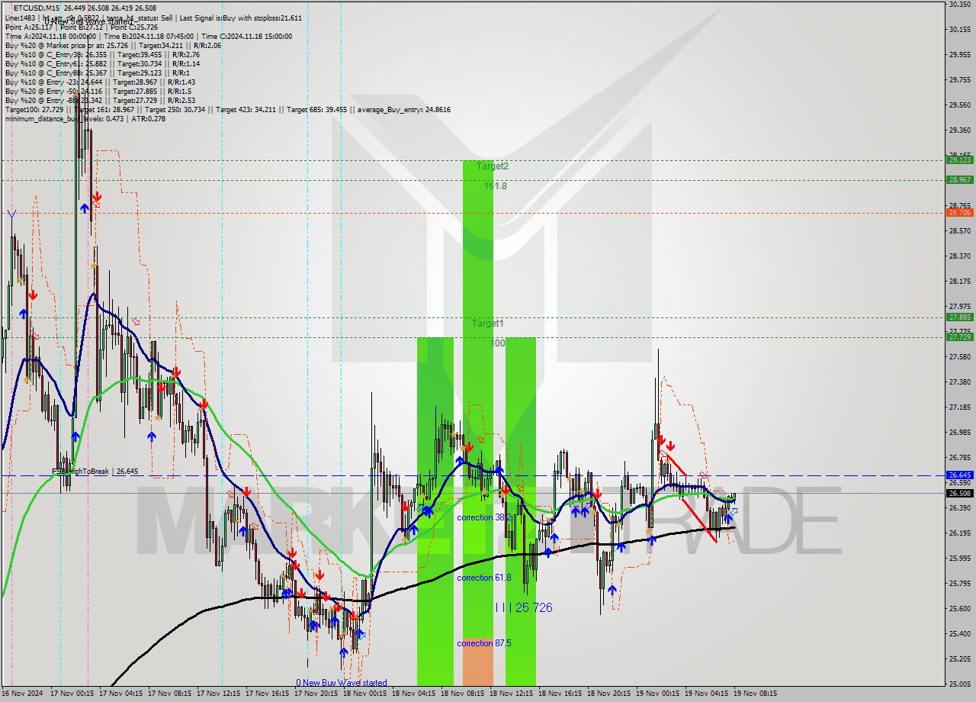
Task: Click the 29.750 price axis label
Action: point(959,80)
